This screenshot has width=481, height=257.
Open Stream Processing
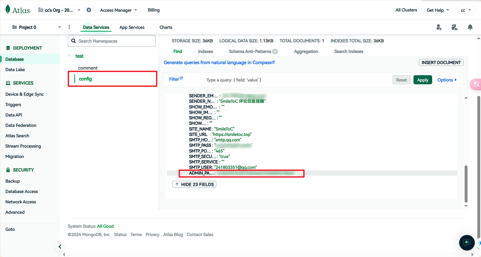(23, 146)
